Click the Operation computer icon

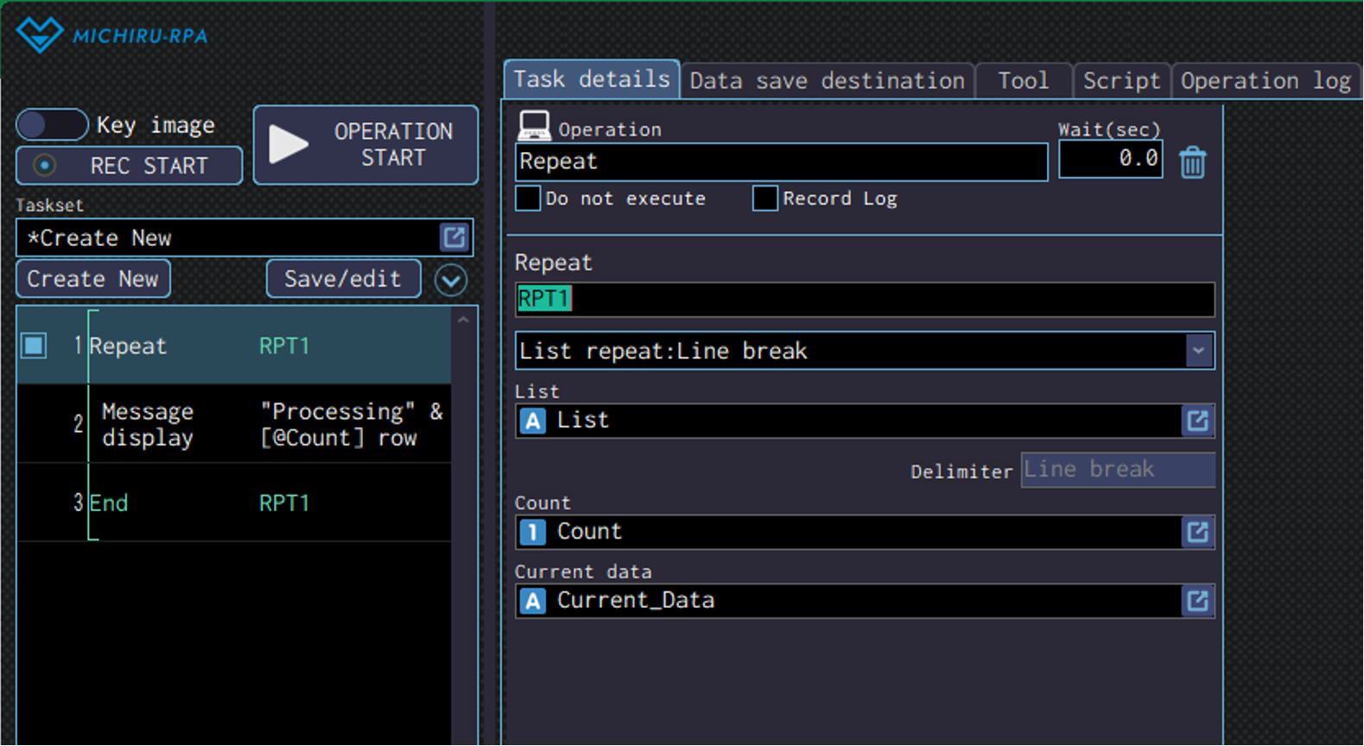533,127
